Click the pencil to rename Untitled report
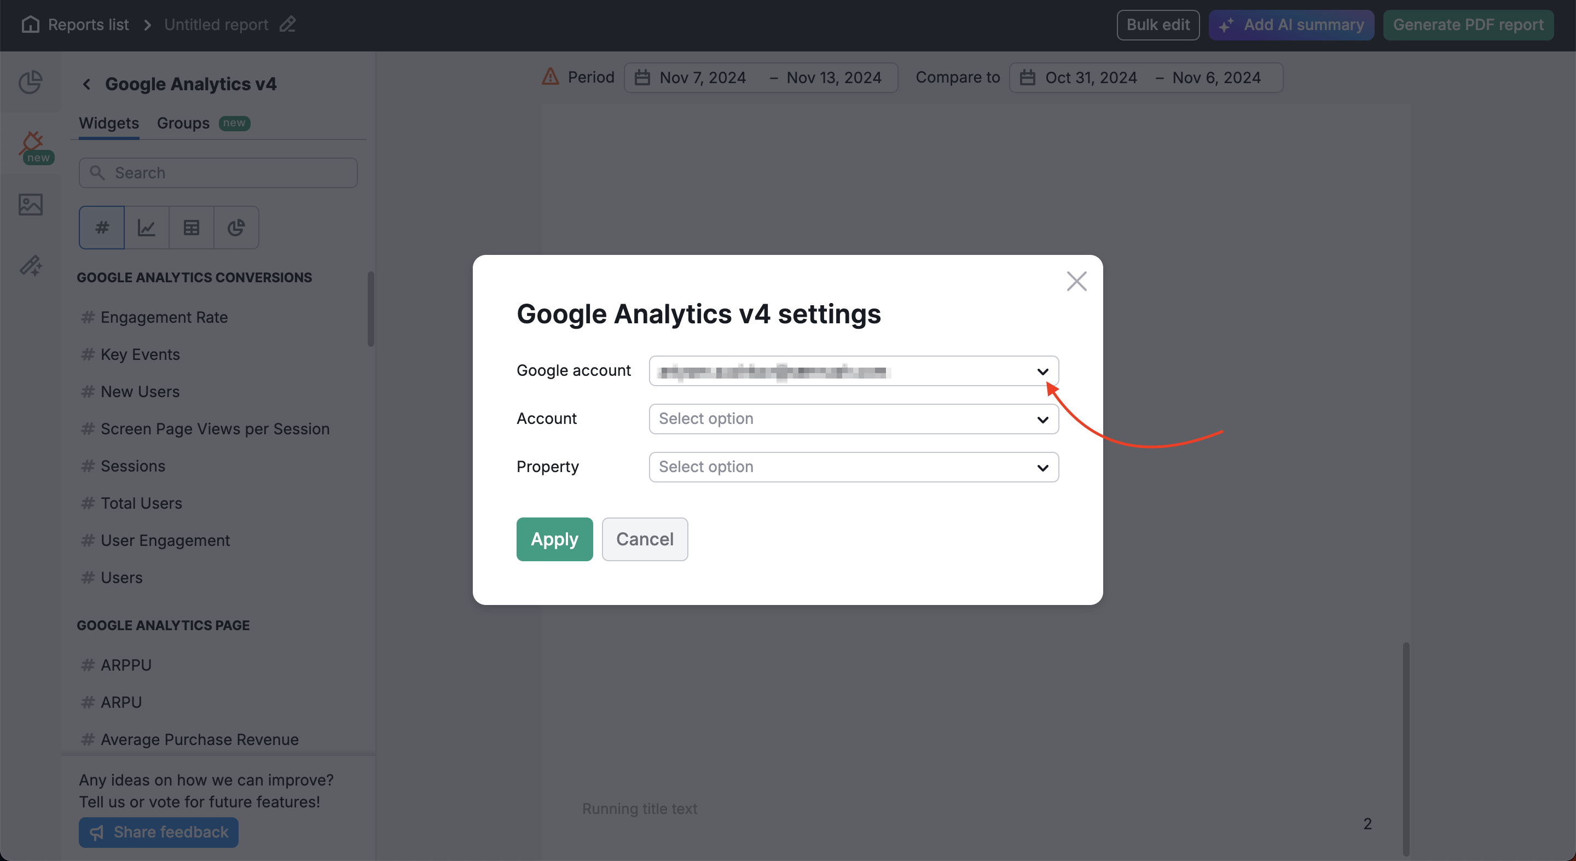 click(x=287, y=25)
